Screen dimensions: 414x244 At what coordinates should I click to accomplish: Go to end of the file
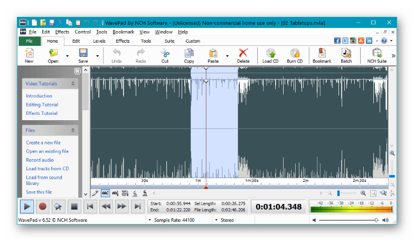[x=137, y=207]
